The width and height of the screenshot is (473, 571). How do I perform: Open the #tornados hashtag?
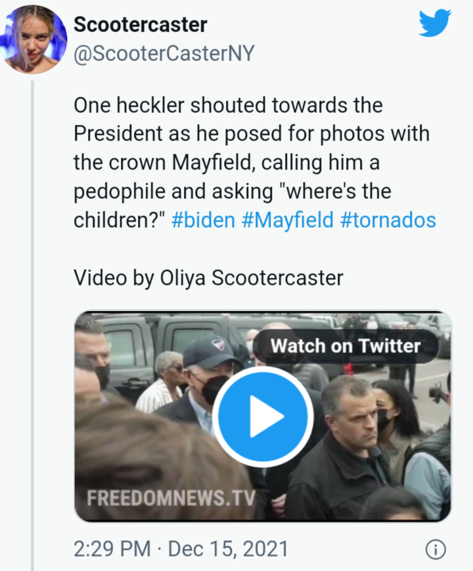click(388, 220)
